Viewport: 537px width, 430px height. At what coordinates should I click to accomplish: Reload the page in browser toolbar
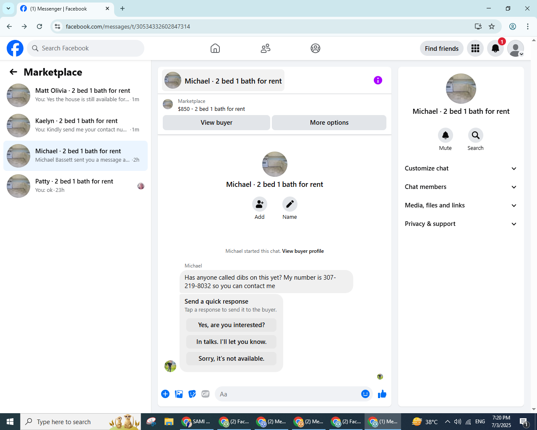click(x=39, y=26)
